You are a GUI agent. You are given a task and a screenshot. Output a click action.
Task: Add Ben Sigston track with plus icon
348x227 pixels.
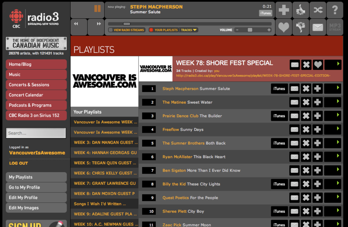click(318, 170)
